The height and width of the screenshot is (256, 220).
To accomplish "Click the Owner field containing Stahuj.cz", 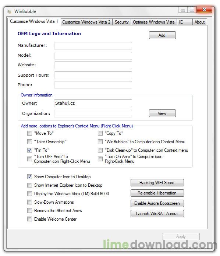I will click(93, 104).
